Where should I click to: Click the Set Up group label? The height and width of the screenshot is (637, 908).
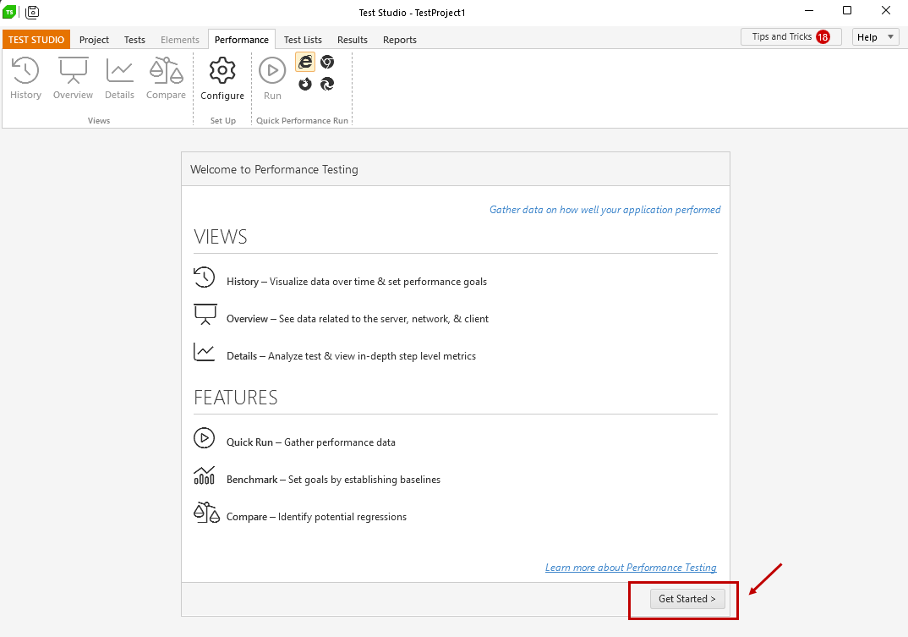tap(223, 121)
